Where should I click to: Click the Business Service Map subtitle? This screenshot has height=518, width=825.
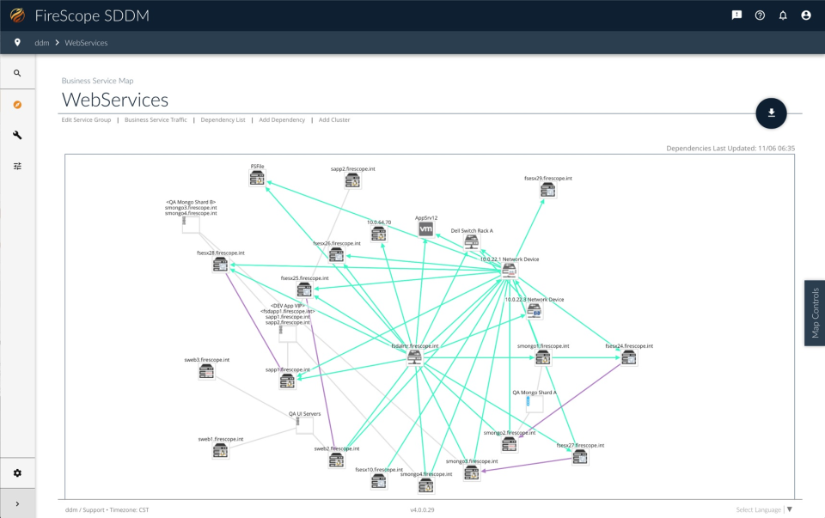coord(97,81)
